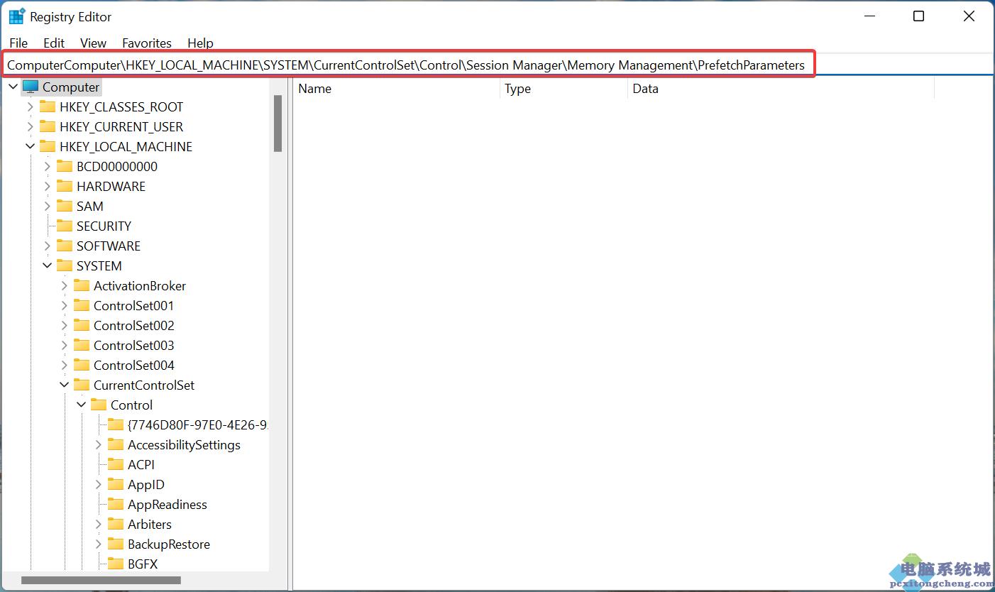
Task: Select the AppID key label
Action: click(146, 484)
